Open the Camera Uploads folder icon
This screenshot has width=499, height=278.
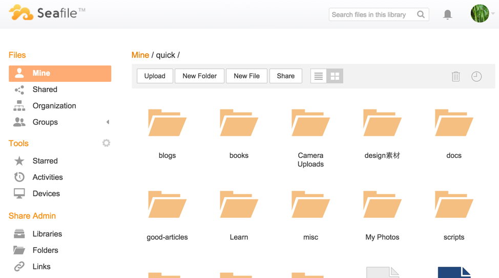tap(310, 123)
